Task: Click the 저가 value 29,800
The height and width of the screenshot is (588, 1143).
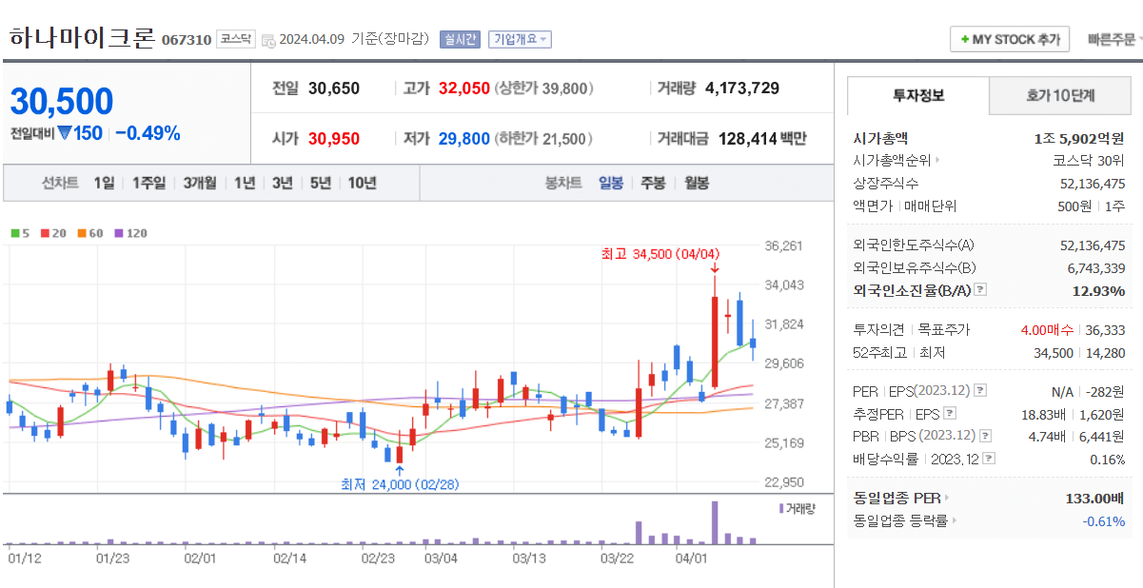Action: point(464,139)
